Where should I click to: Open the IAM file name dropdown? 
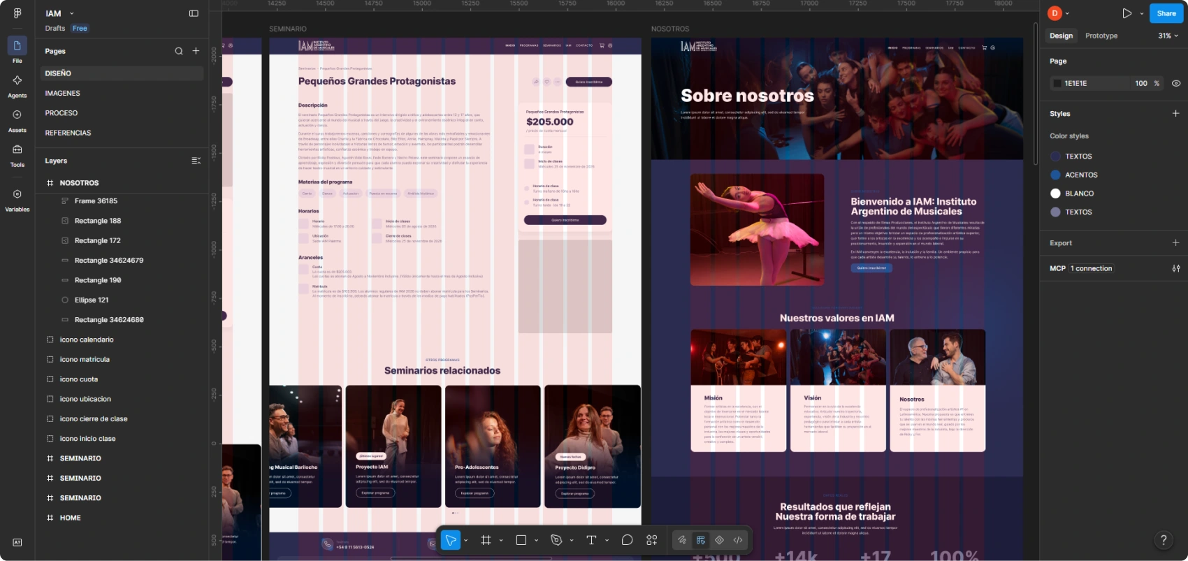(x=59, y=13)
